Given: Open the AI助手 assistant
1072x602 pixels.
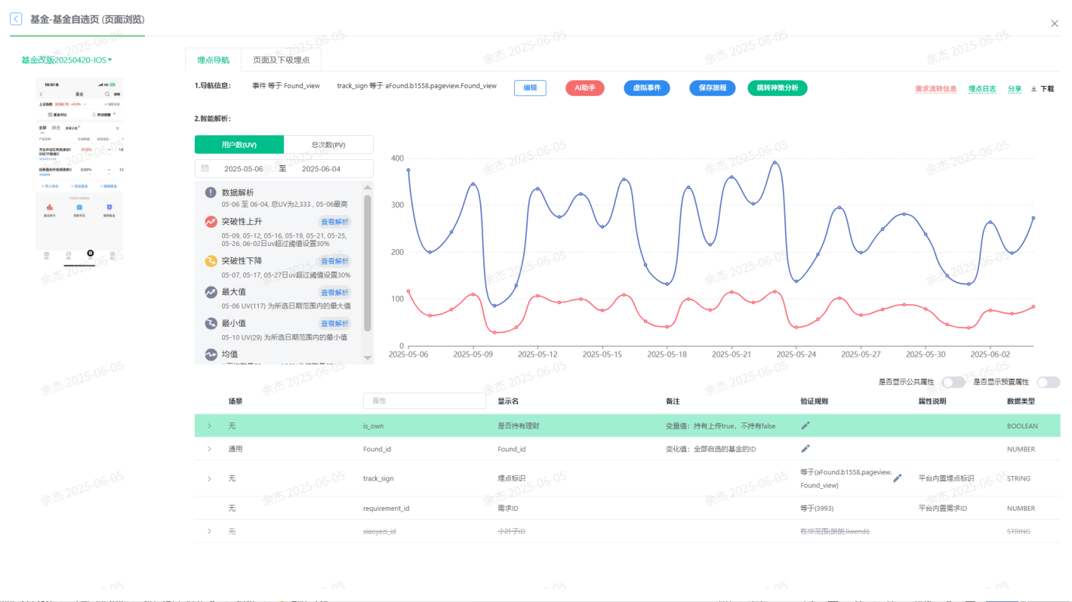Looking at the screenshot, I should coord(585,88).
